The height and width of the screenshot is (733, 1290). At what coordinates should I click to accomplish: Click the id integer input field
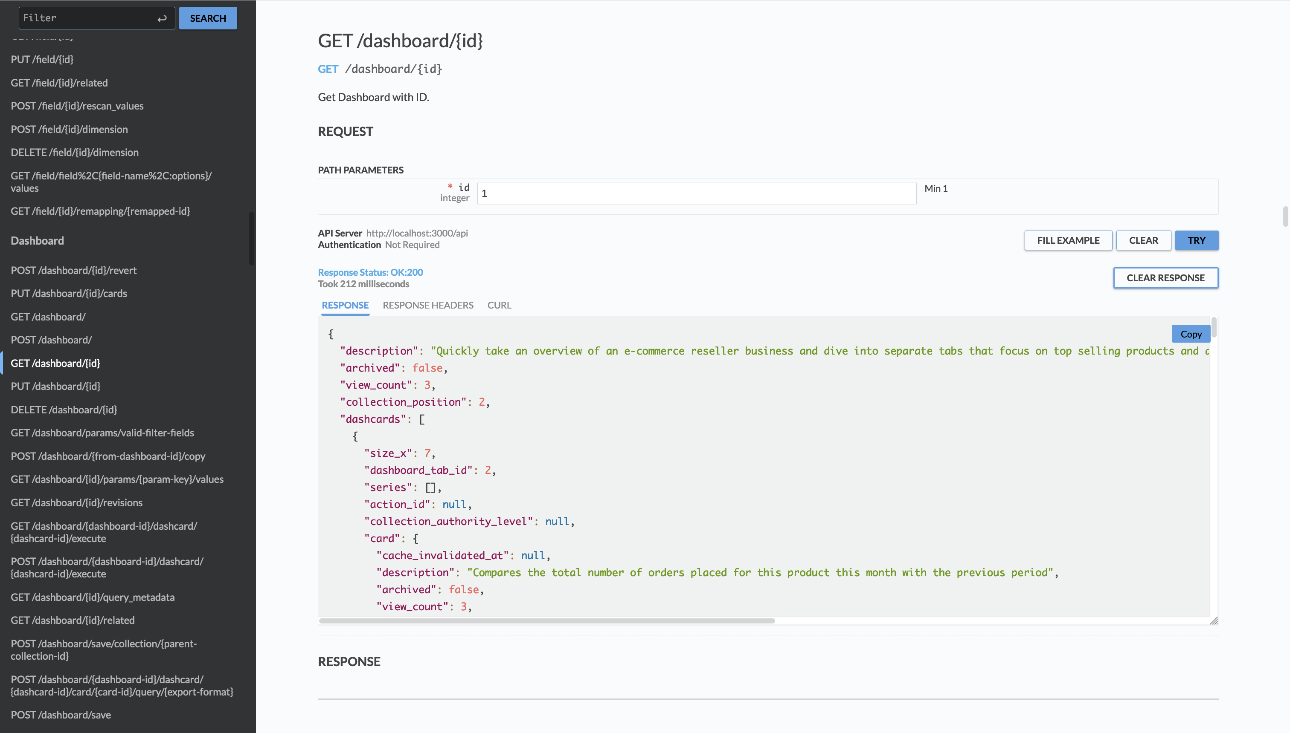[696, 192]
